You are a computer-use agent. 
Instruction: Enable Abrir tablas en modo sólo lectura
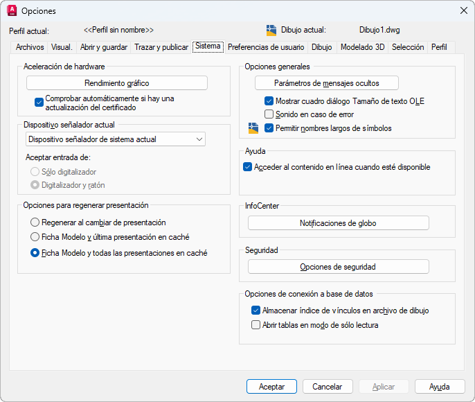pos(256,324)
